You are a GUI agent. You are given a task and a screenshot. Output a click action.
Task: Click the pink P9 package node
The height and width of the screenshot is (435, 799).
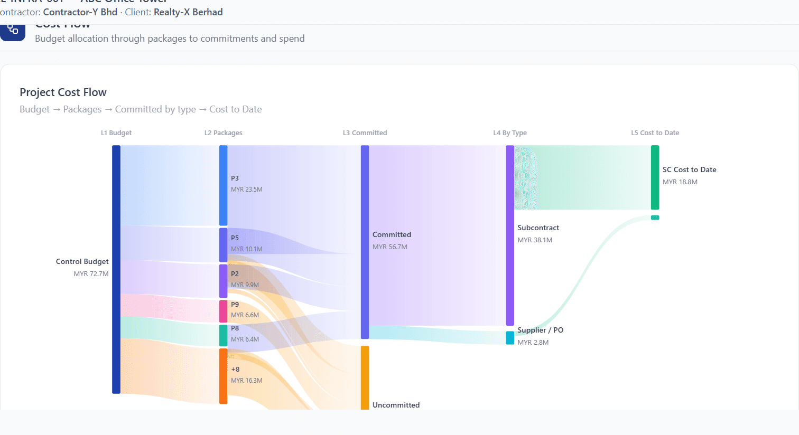(x=224, y=311)
